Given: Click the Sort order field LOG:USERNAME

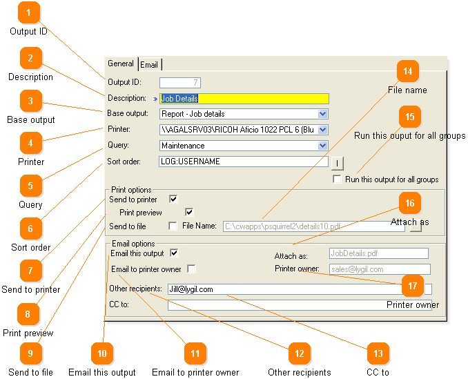Looking at the screenshot, I should click(x=244, y=162).
